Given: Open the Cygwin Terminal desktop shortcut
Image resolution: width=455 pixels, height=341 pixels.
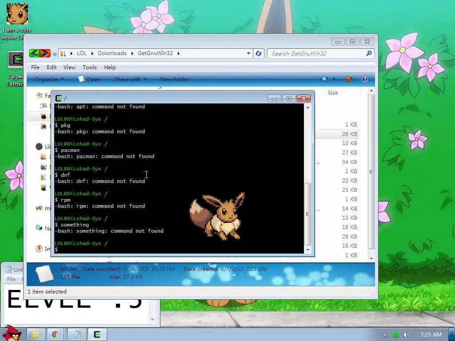Looking at the screenshot, I should click(x=16, y=69).
